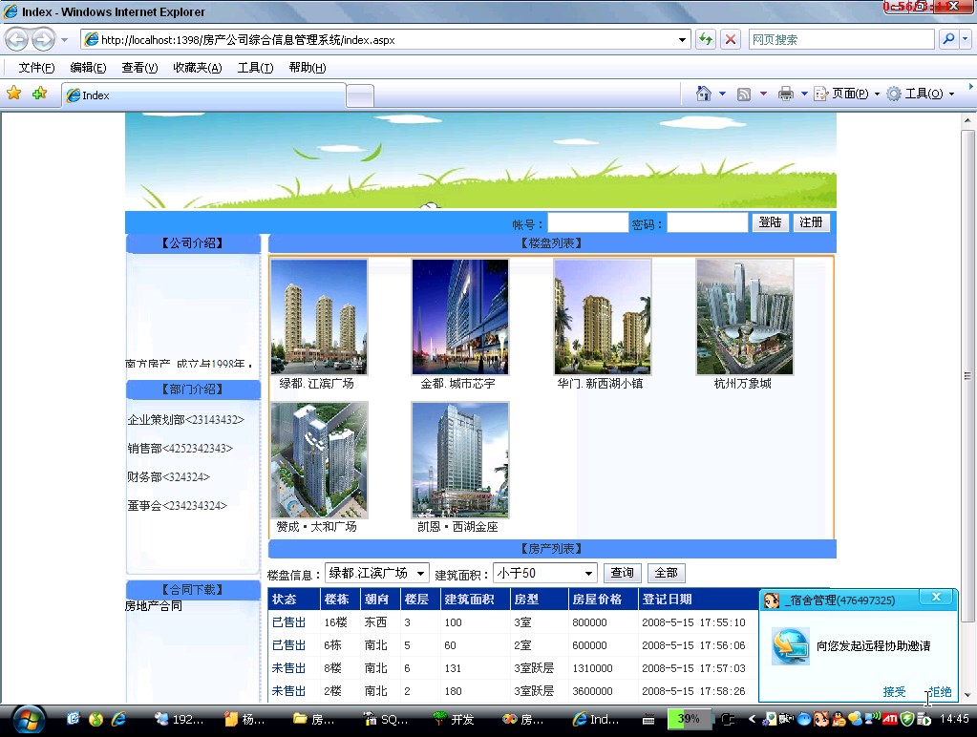
Task: Open the recent pages dropdown arrow
Action: tap(64, 40)
